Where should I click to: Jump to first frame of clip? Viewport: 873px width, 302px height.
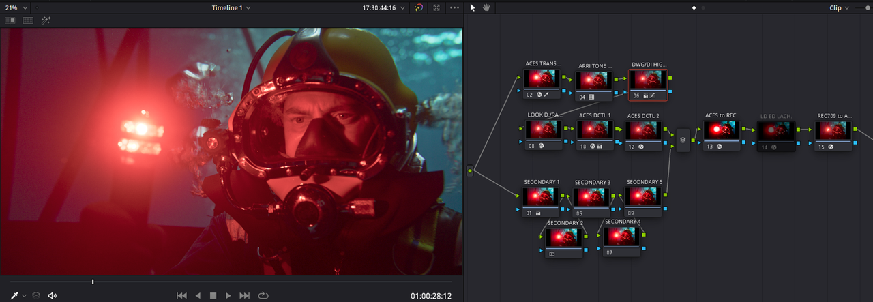pyautogui.click(x=181, y=295)
